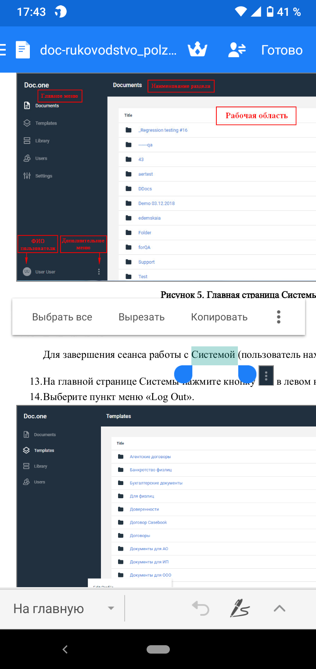
Task: Tap the highlighted word Системой
Action: coord(214,355)
